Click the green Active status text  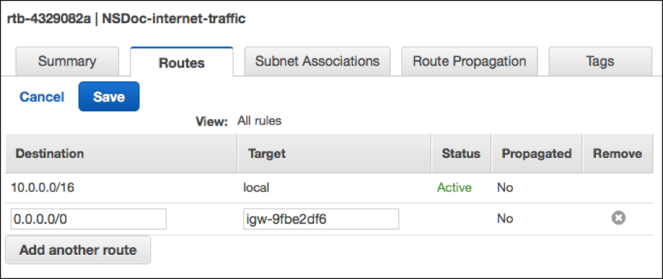point(454,187)
